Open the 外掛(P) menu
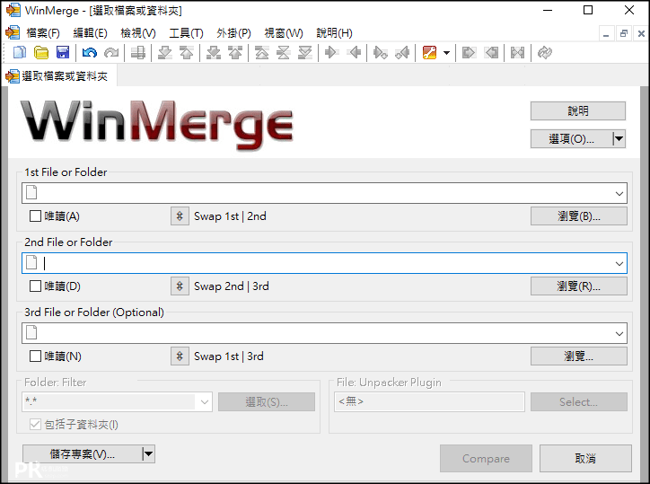Image resolution: width=650 pixels, height=484 pixels. (233, 33)
